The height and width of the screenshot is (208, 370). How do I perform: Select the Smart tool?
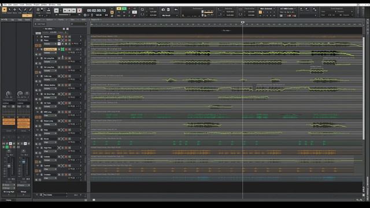click(x=4, y=10)
